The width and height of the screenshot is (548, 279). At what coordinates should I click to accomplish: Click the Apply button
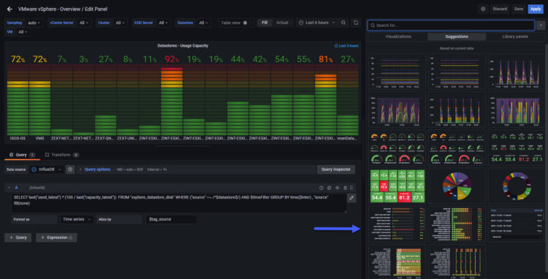pyautogui.click(x=536, y=9)
